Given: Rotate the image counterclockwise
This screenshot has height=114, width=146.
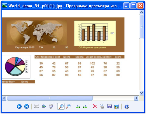Looking at the screenshot, I should [x=85, y=106].
